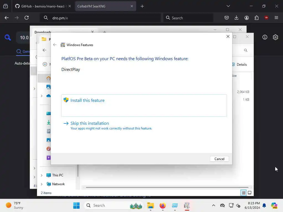Go back in File Explorer window

pyautogui.click(x=44, y=50)
